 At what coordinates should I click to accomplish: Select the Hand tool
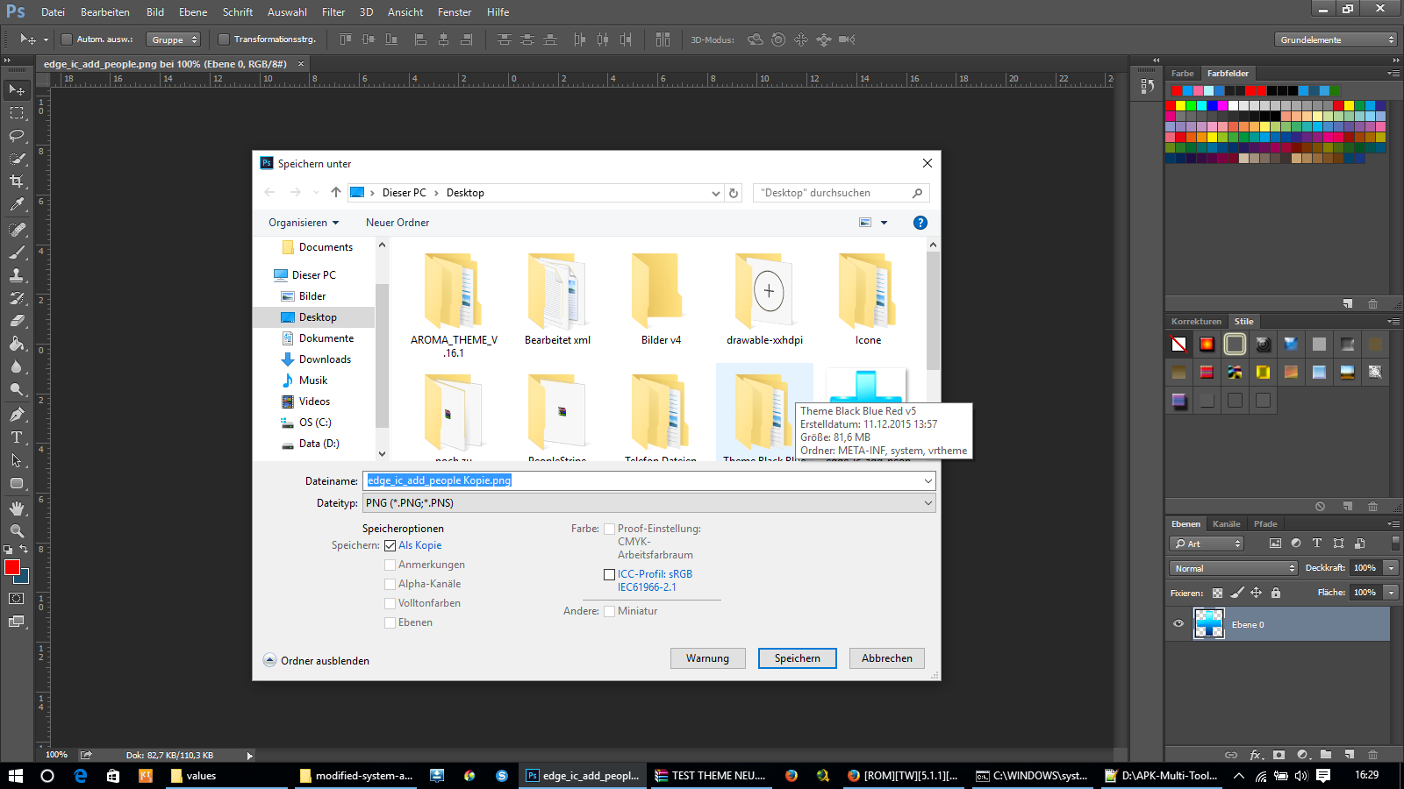(17, 508)
